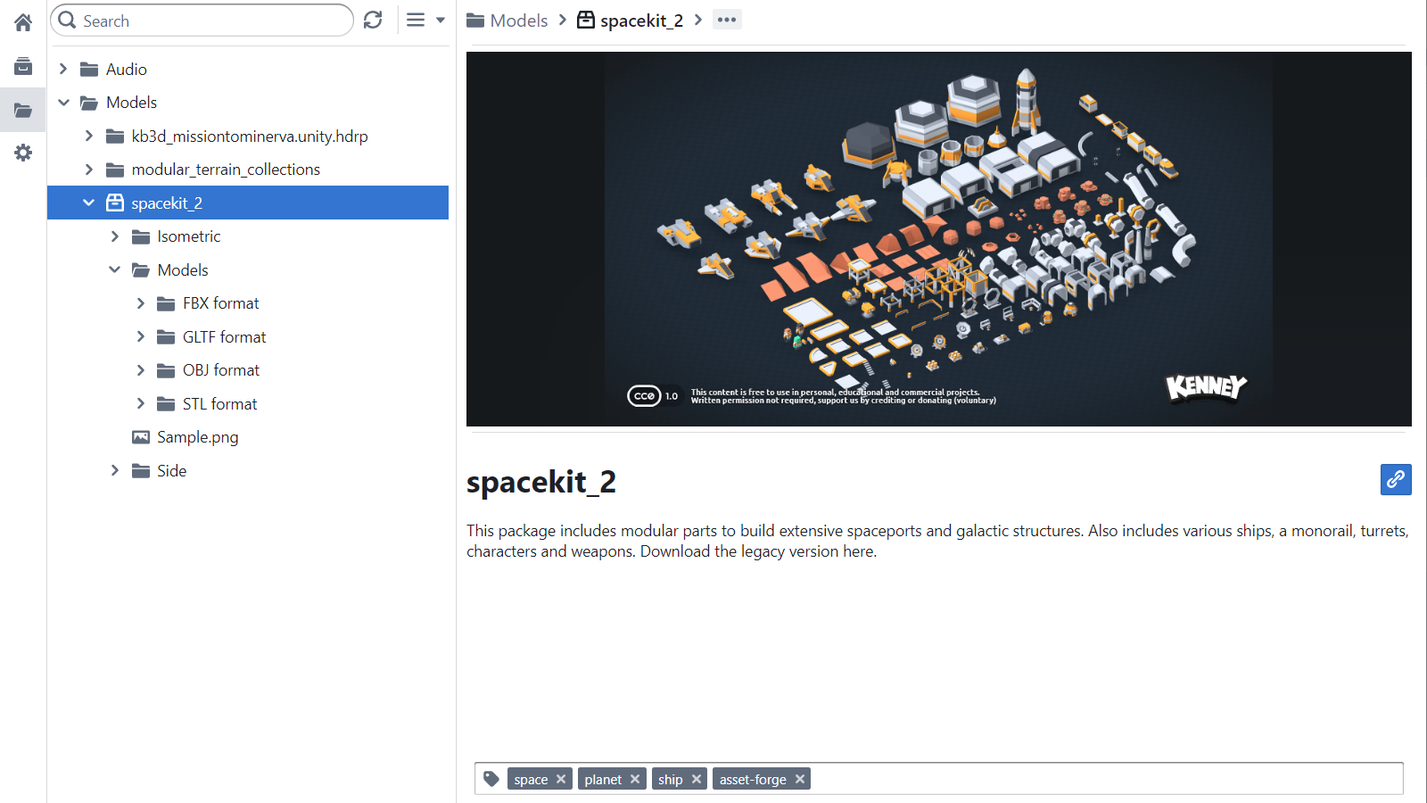This screenshot has width=1427, height=803.
Task: Click the tag icon in tags bar
Action: point(491,779)
